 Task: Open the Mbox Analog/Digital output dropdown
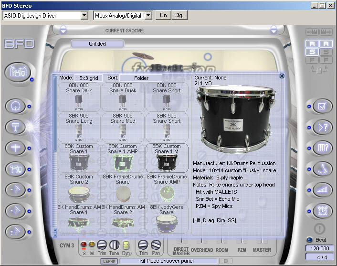tap(148, 15)
